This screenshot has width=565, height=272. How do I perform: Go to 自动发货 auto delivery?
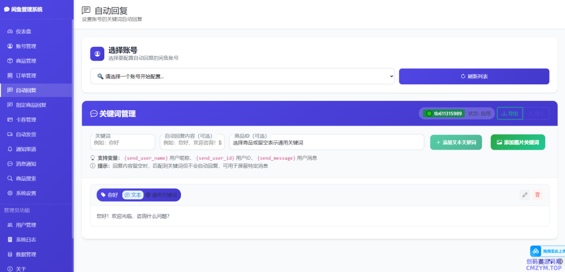[x=25, y=134]
